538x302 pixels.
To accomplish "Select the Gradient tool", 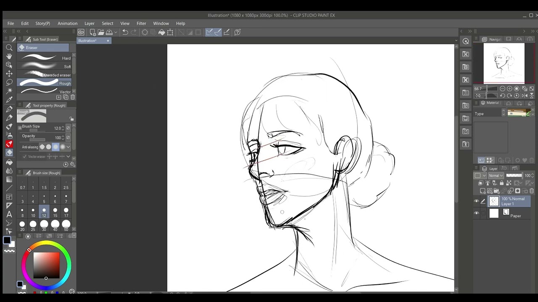I will coord(9,180).
